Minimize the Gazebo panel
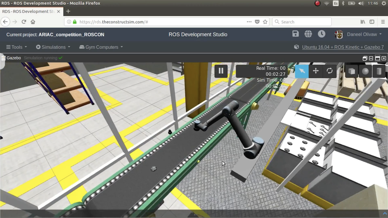 click(x=371, y=59)
